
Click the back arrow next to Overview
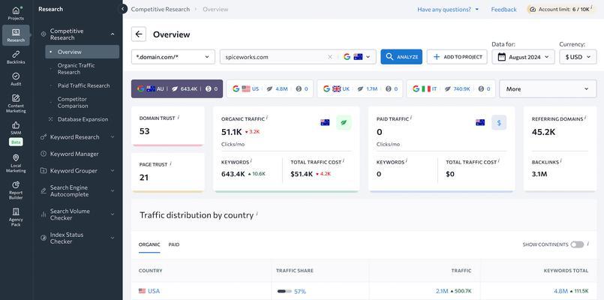[x=139, y=34]
